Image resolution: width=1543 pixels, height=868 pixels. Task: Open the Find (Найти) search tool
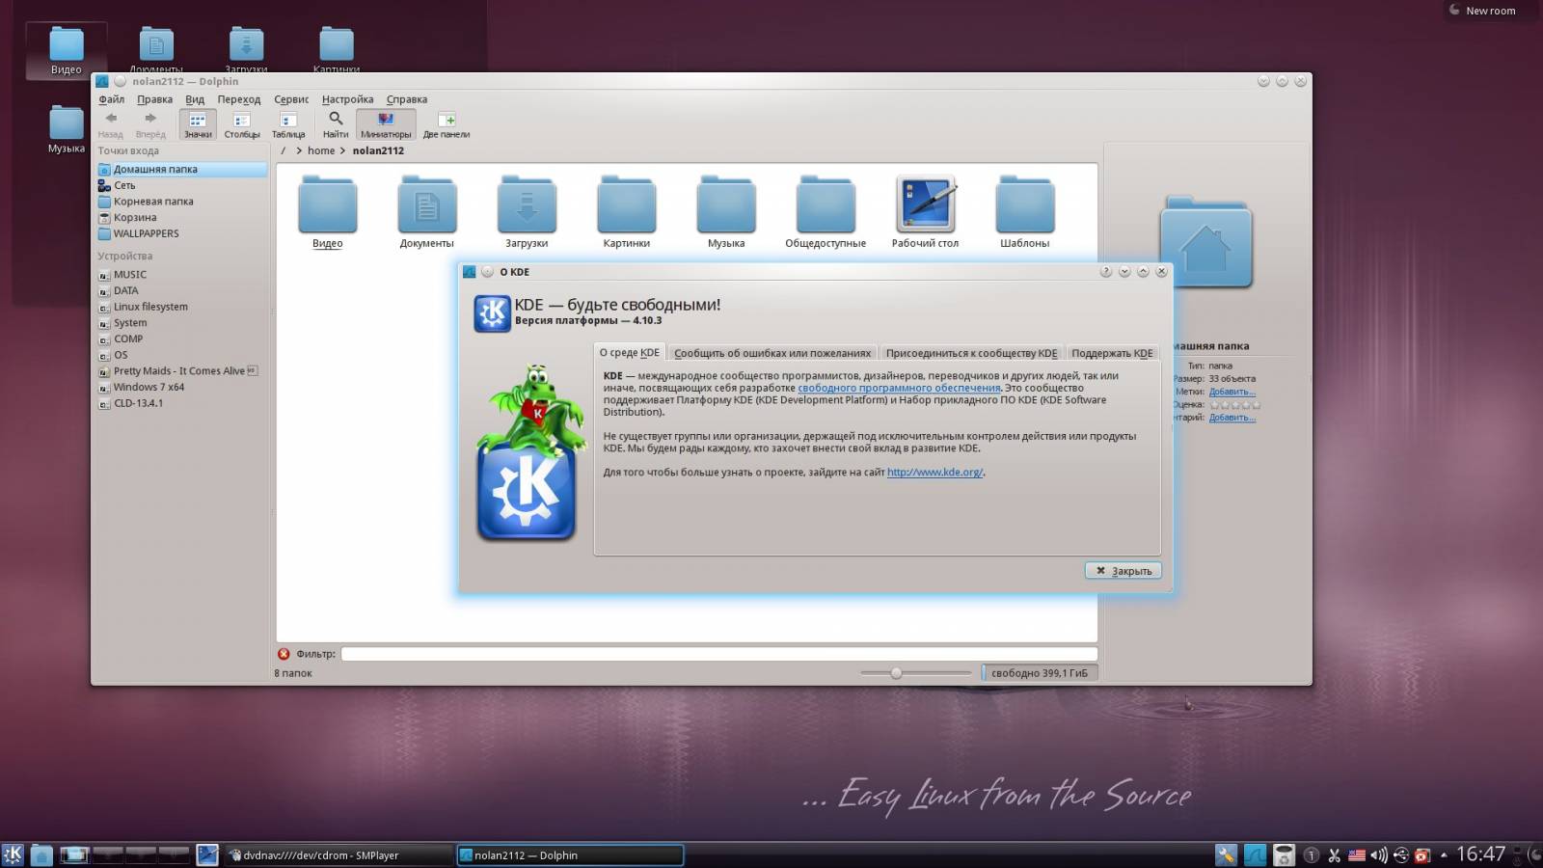pos(336,124)
